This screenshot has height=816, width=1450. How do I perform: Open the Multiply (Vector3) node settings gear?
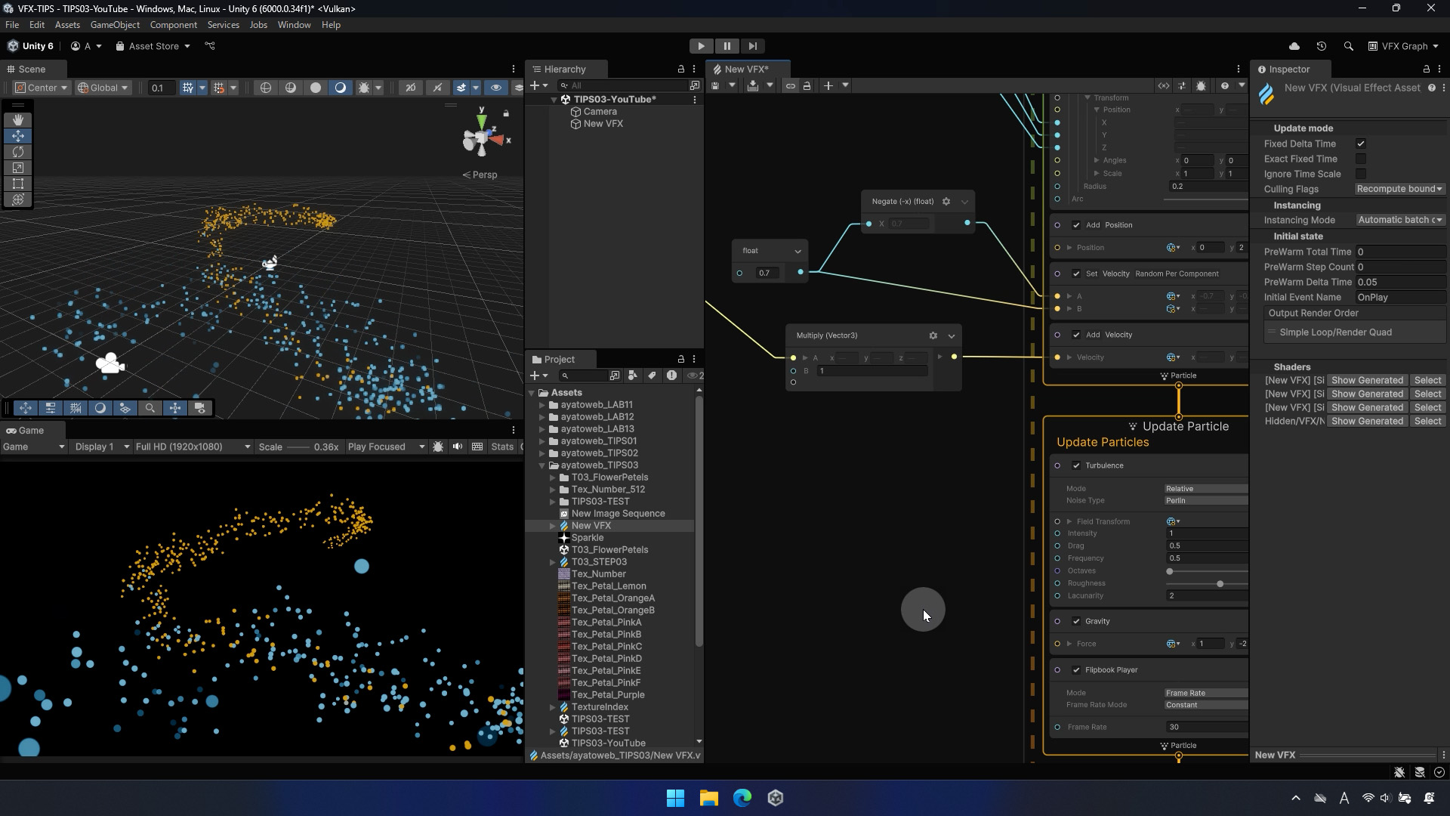point(933,335)
